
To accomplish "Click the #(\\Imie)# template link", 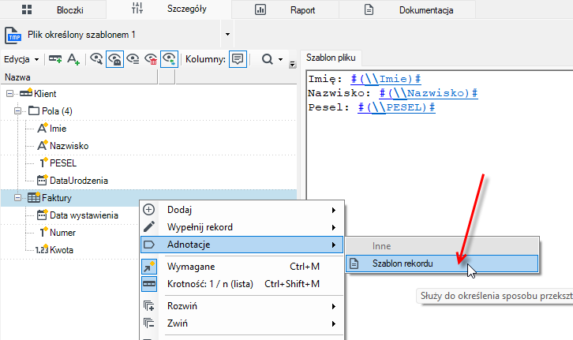I will (x=386, y=79).
